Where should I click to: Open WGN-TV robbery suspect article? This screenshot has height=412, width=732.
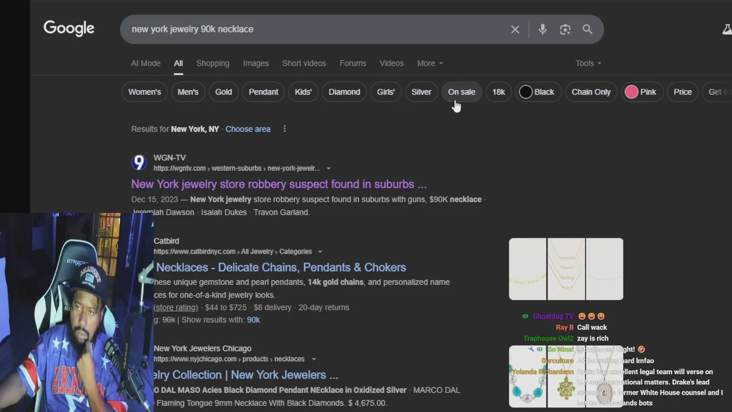pyautogui.click(x=279, y=184)
